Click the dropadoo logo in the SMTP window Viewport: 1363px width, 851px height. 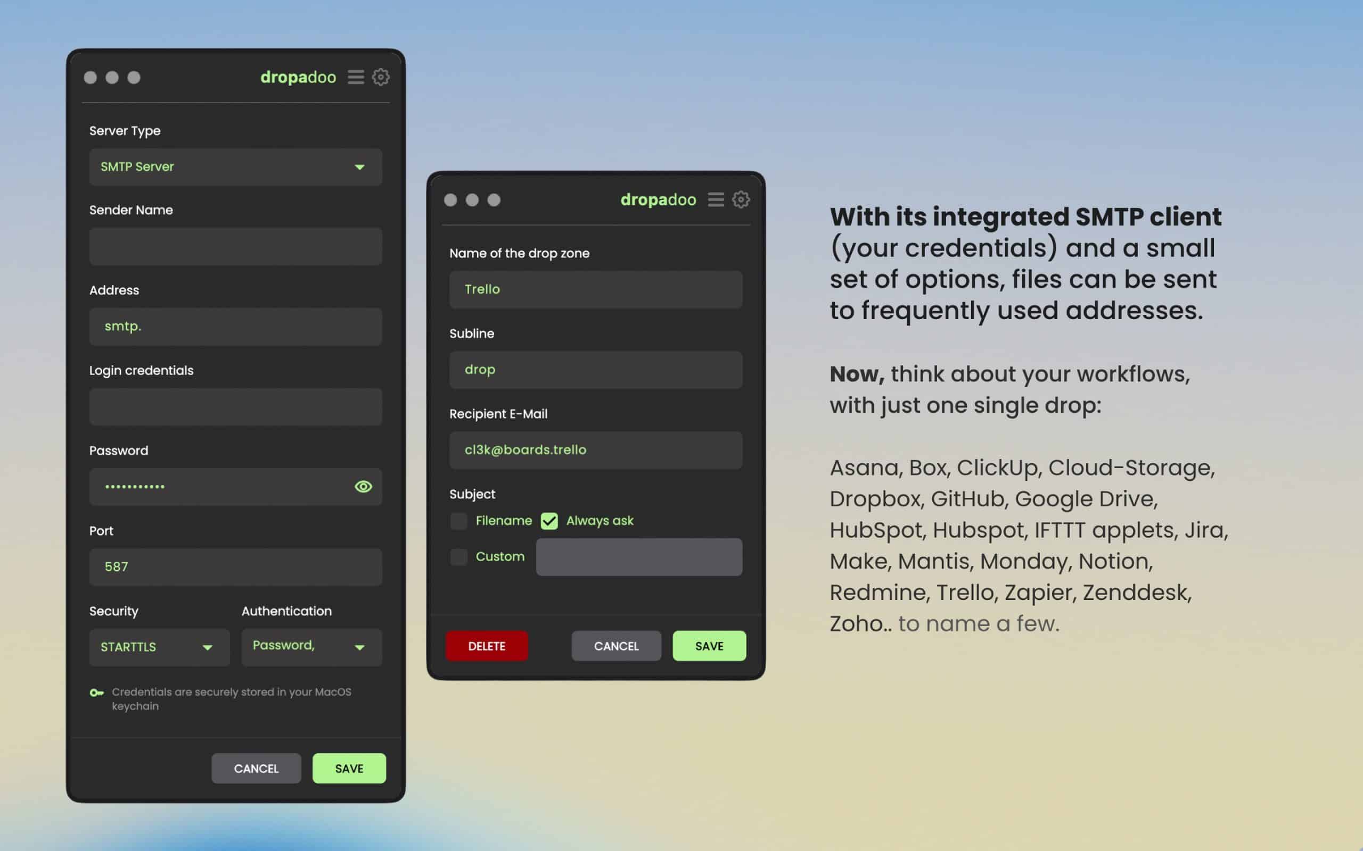point(298,77)
